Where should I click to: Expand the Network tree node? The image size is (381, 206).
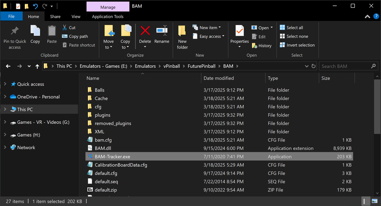[5, 147]
